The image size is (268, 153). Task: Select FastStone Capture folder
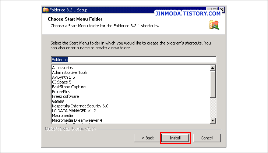(x=69, y=87)
